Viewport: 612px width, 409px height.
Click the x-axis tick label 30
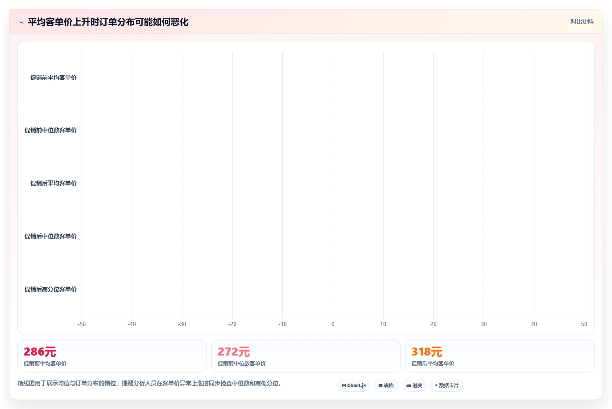pos(484,324)
